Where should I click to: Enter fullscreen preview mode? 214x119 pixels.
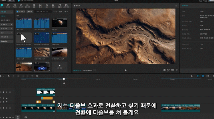point(177,70)
